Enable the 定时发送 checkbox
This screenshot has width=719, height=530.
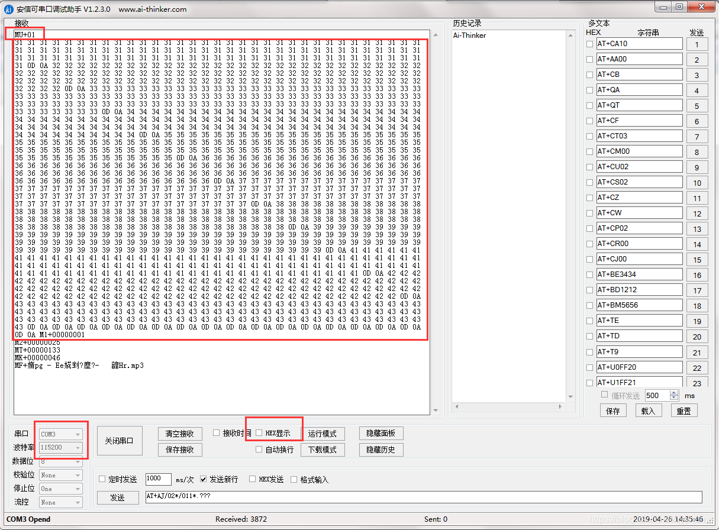coord(102,479)
